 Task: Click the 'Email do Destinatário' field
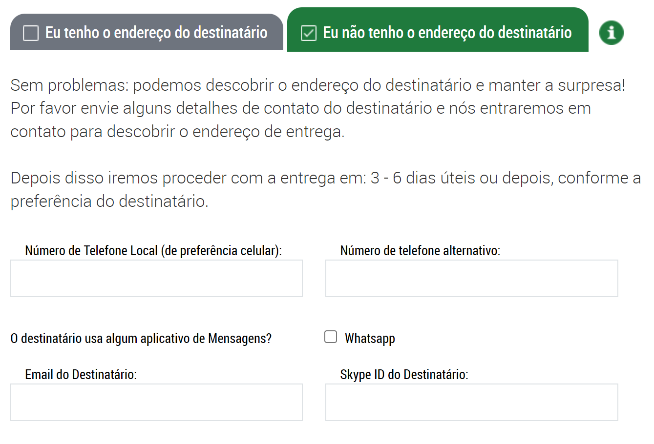click(x=156, y=402)
